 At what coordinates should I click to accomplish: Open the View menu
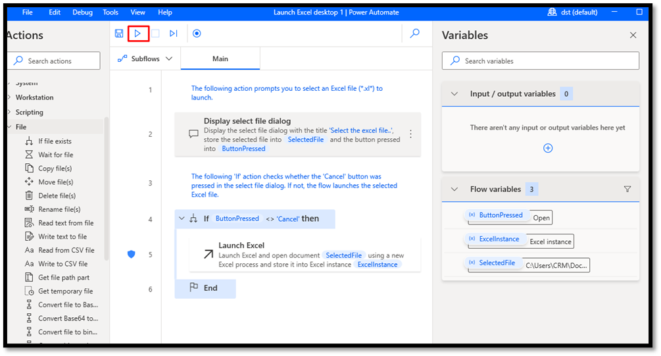point(137,13)
